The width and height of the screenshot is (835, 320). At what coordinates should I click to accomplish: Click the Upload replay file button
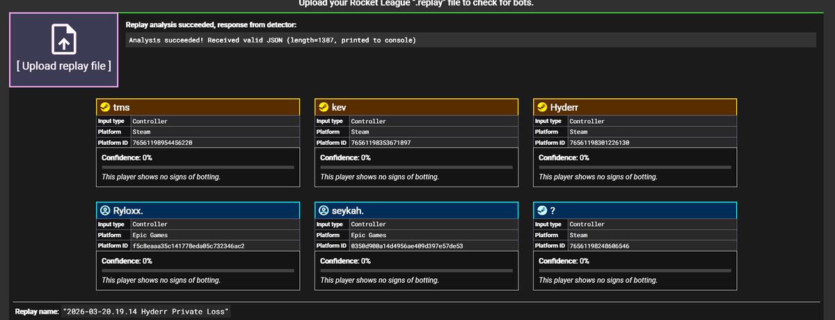click(x=64, y=50)
